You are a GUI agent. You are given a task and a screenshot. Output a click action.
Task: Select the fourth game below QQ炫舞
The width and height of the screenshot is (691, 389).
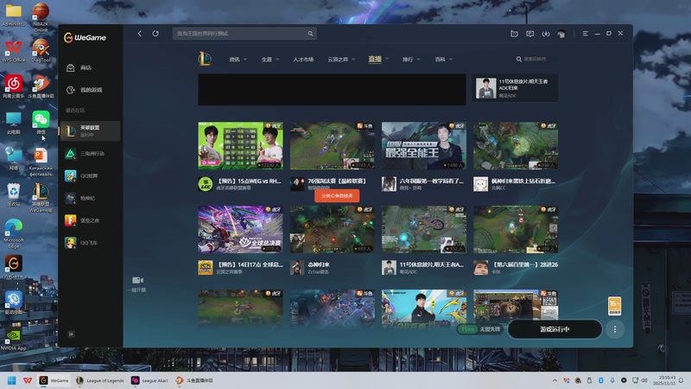[90, 198]
